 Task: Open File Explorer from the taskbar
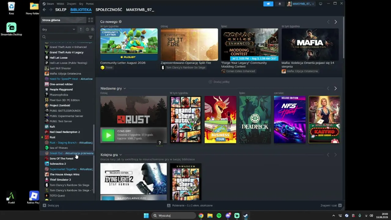(x=210, y=215)
